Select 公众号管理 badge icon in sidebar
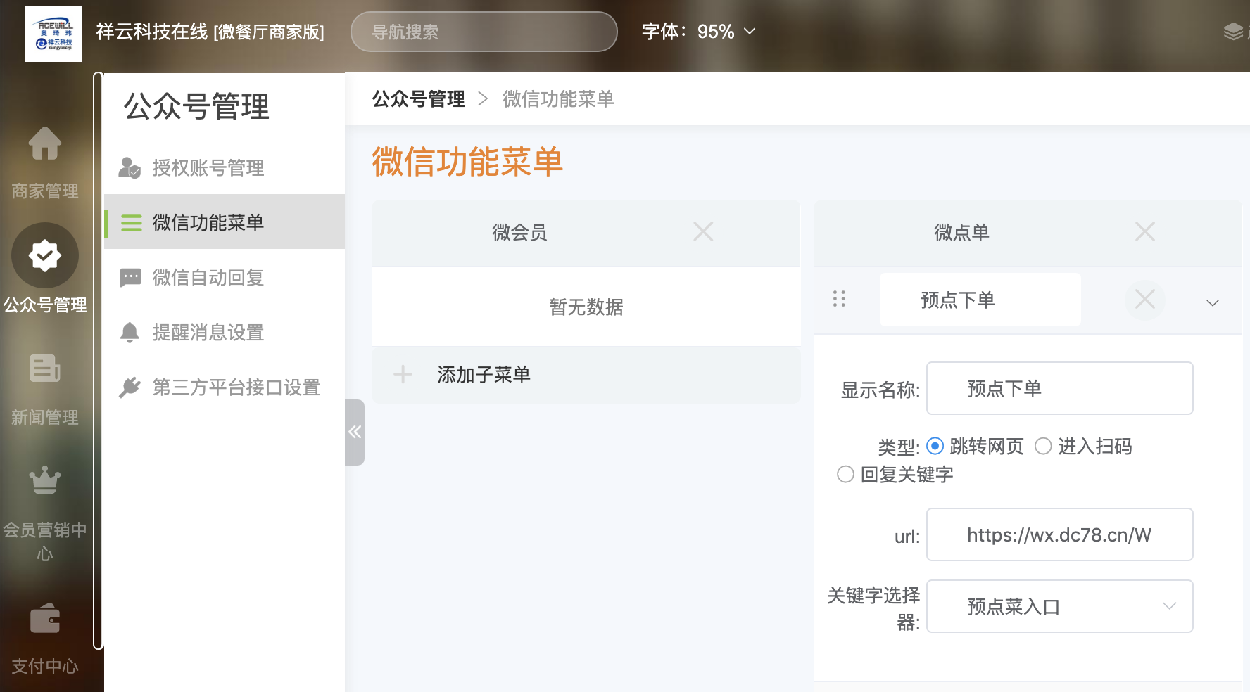This screenshot has height=692, width=1250. (45, 255)
